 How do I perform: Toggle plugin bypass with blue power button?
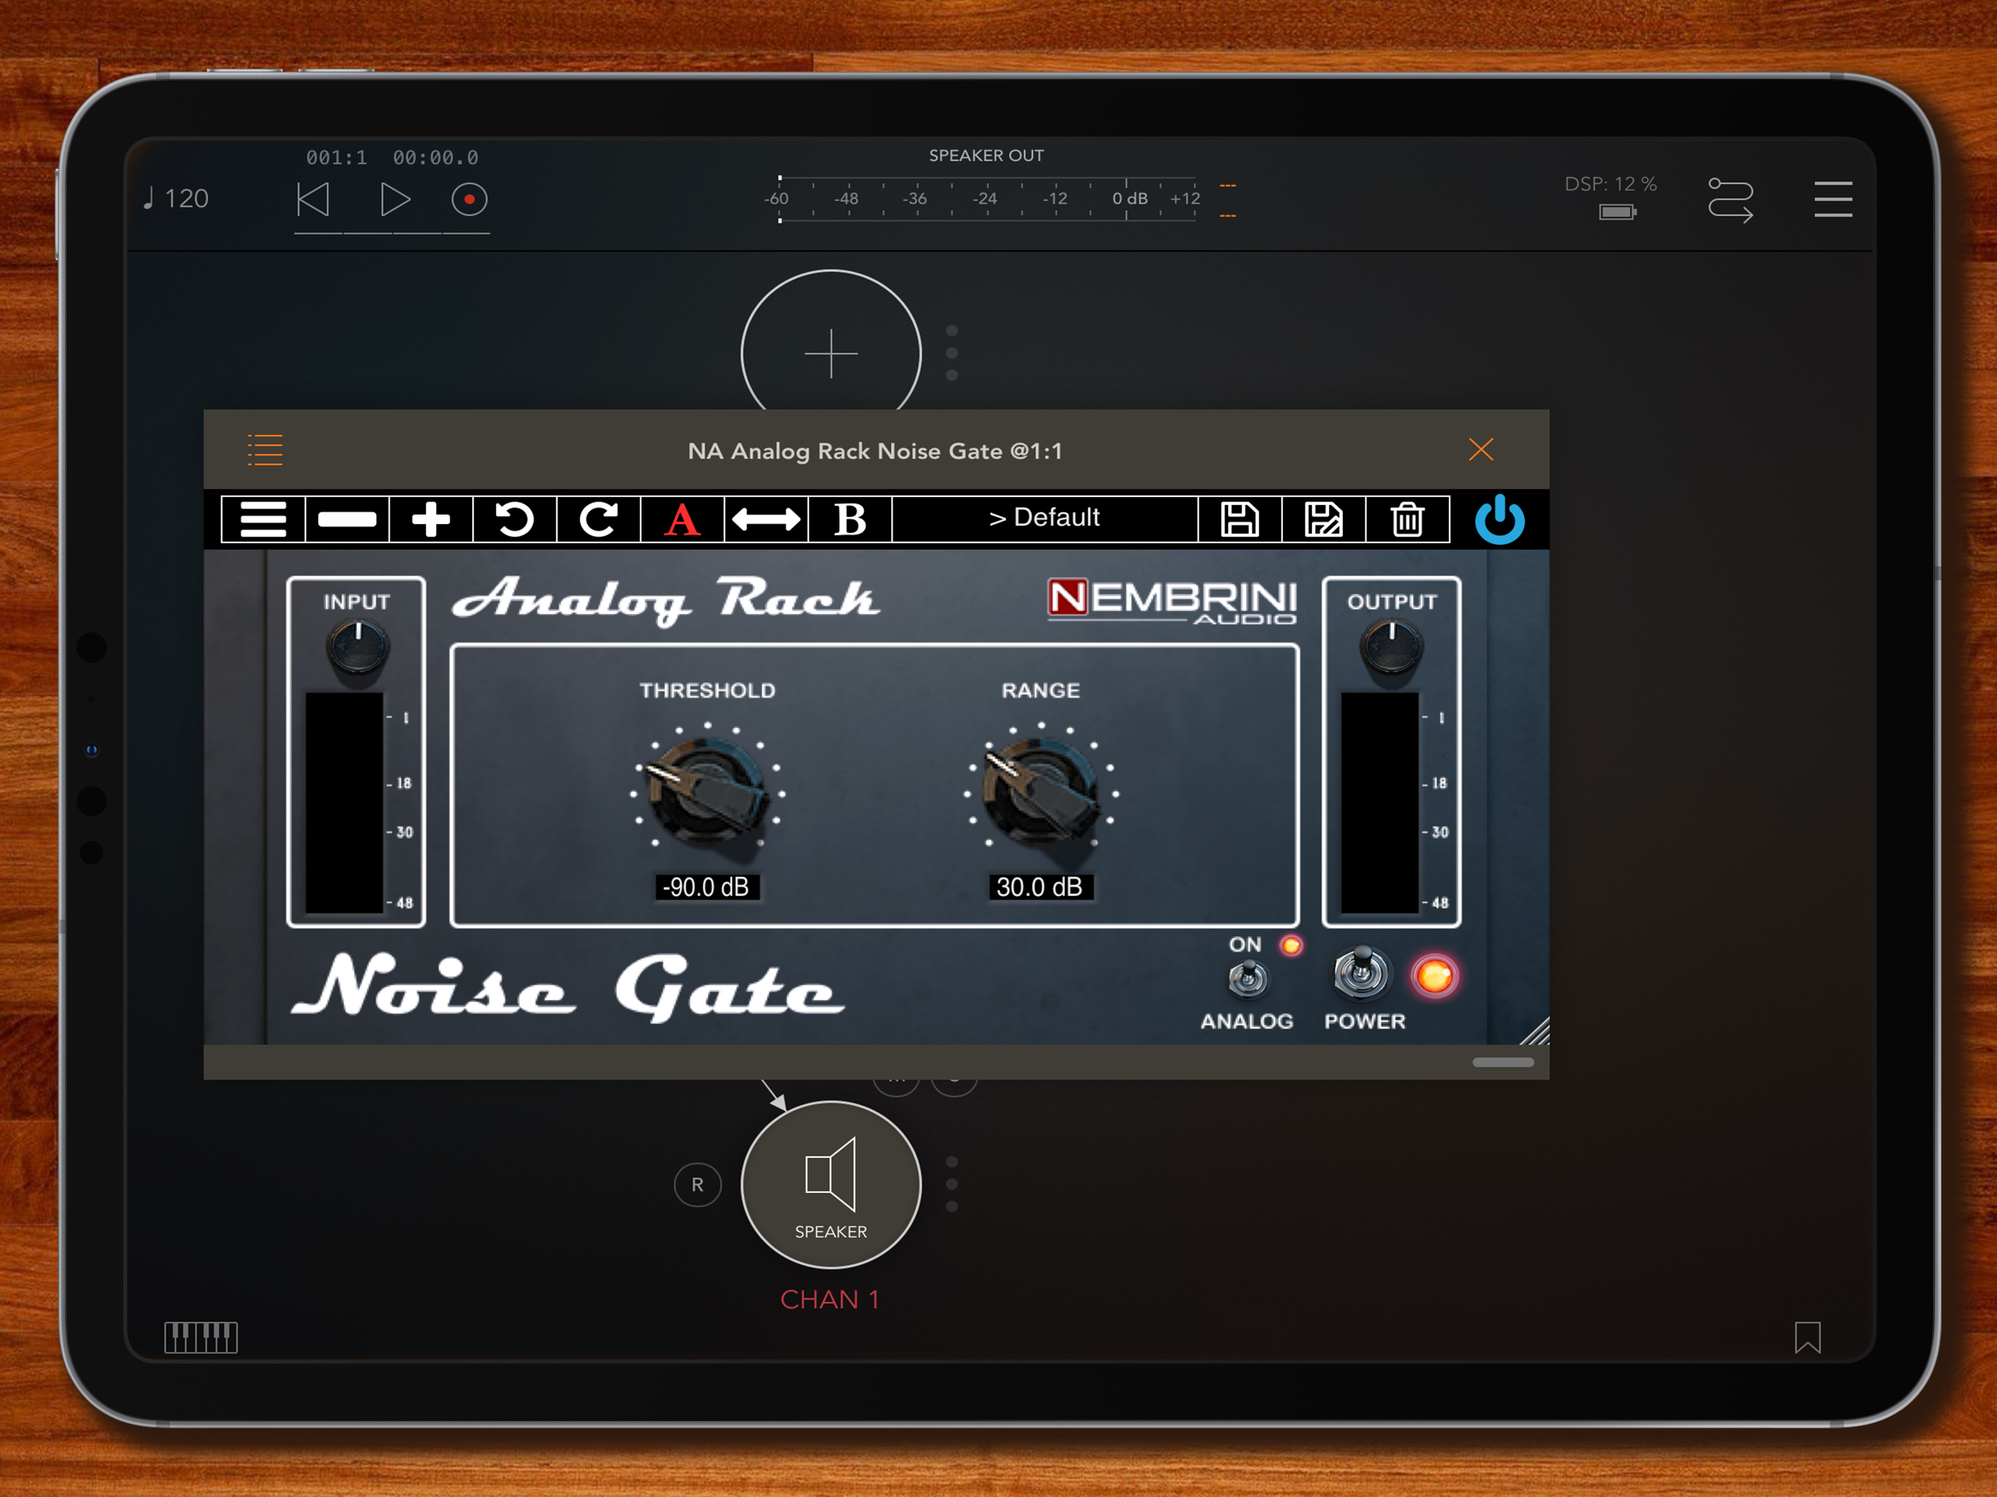pos(1498,519)
